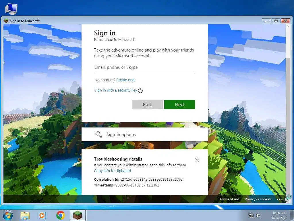Copy info to clipboard link

point(112,171)
